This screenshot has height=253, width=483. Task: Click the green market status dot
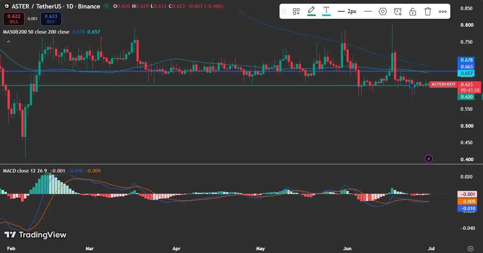[107, 6]
